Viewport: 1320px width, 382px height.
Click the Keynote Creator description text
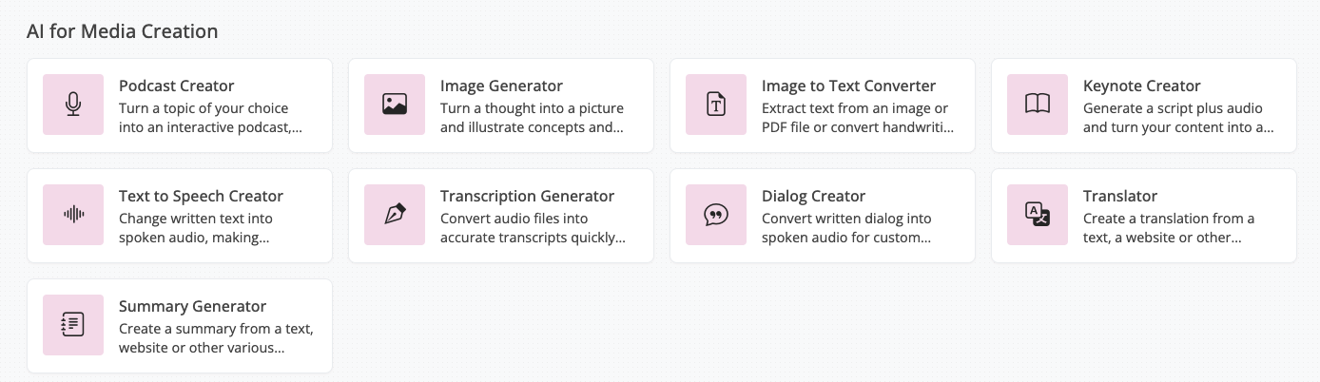pyautogui.click(x=1177, y=118)
